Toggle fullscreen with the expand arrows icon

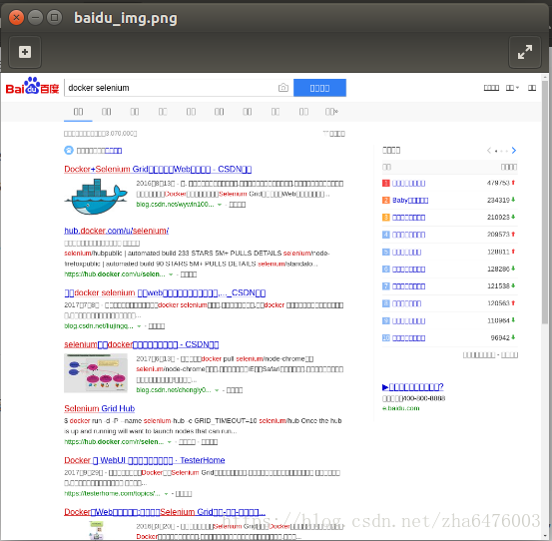point(524,52)
